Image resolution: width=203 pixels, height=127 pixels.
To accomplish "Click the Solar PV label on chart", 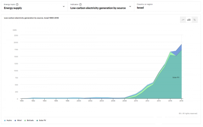I will click(176, 77).
